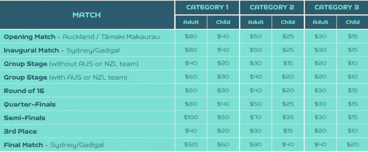Click Group Stage (with AUS or NZL team)
The image size is (368, 152).
point(65,77)
